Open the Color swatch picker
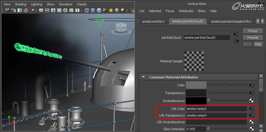The width and height of the screenshot is (266, 132). point(196,85)
